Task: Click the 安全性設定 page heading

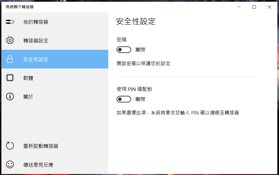Action: tap(136, 21)
